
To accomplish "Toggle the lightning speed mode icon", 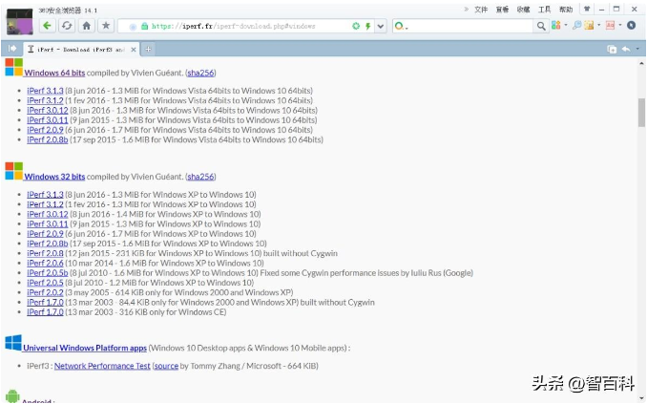I will [367, 26].
